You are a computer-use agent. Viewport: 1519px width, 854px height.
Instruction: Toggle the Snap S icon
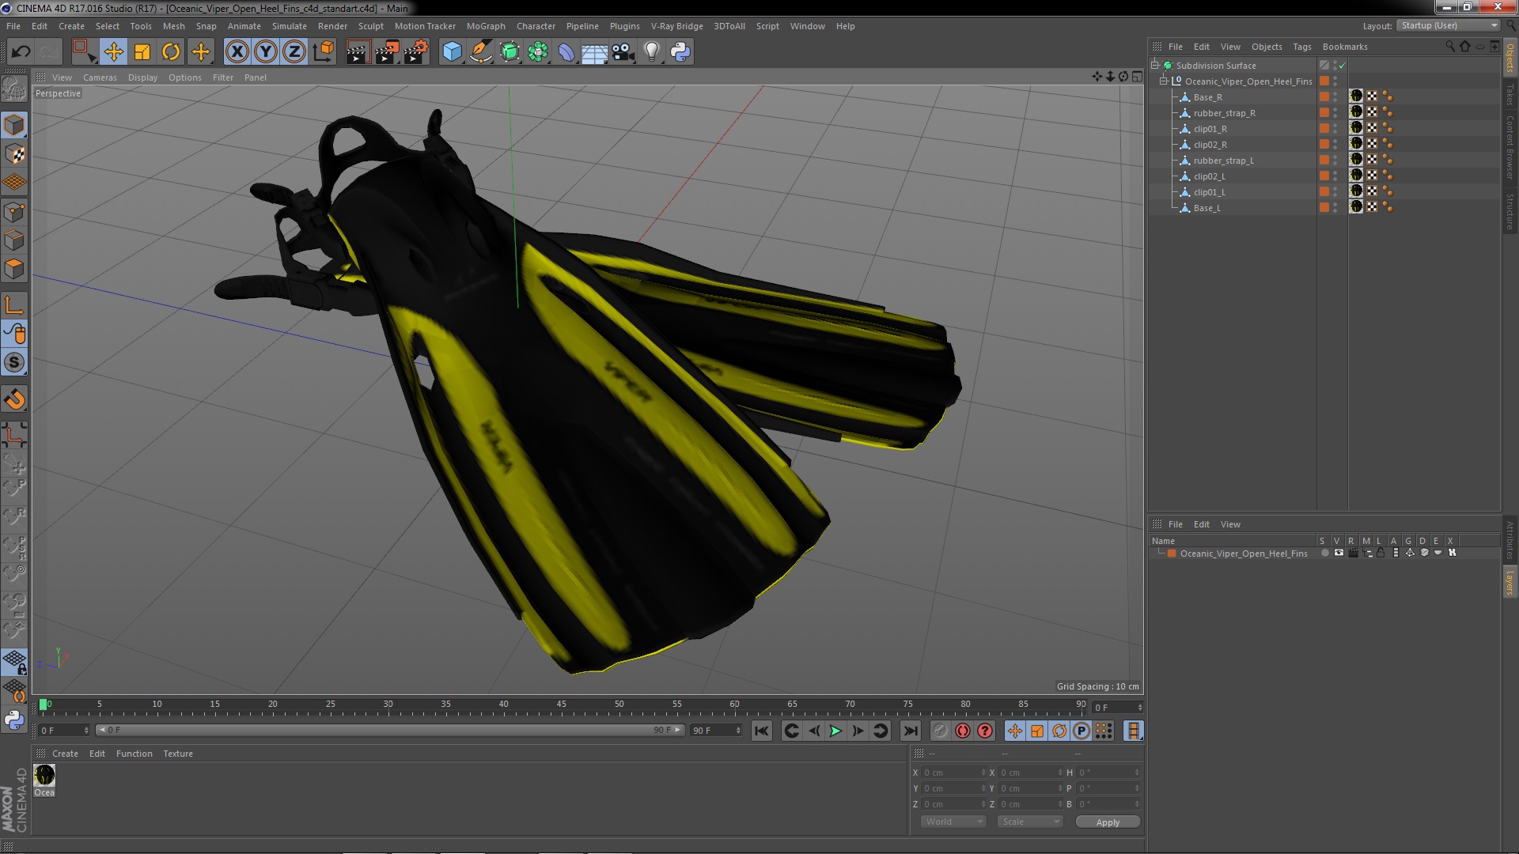tap(14, 363)
